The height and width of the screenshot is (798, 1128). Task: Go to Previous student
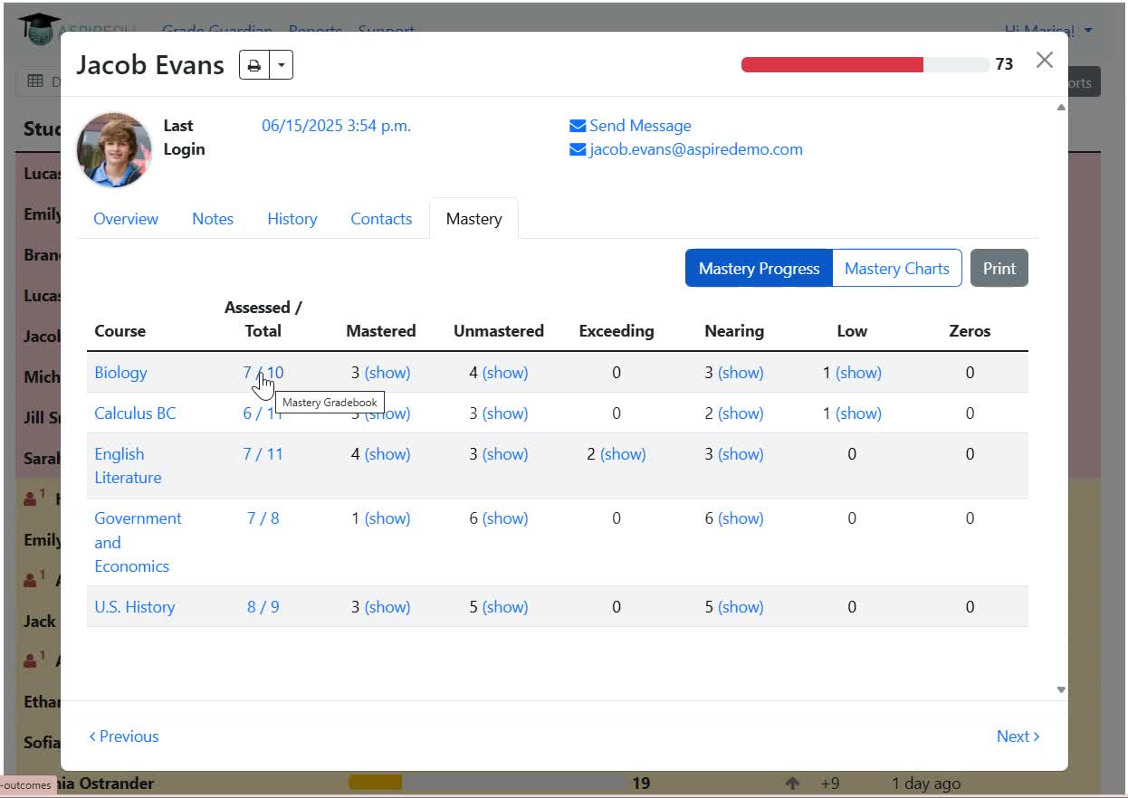[124, 736]
